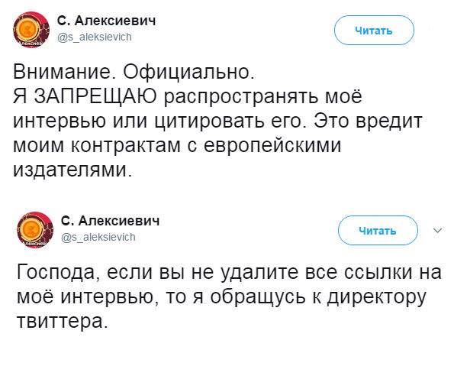Click the word 'Господа' in second tweet
The width and height of the screenshot is (454, 366).
point(59,273)
